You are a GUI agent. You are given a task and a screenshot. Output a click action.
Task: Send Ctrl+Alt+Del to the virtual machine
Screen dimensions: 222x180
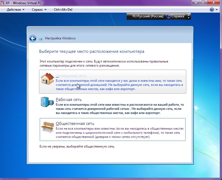pos(63,10)
